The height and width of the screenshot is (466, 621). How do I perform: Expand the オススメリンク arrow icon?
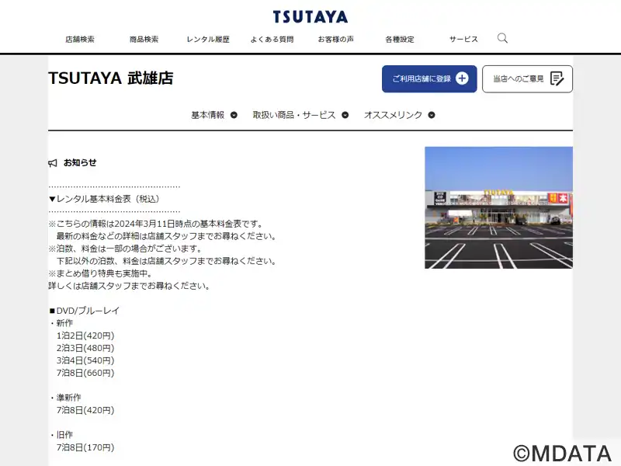tap(432, 115)
